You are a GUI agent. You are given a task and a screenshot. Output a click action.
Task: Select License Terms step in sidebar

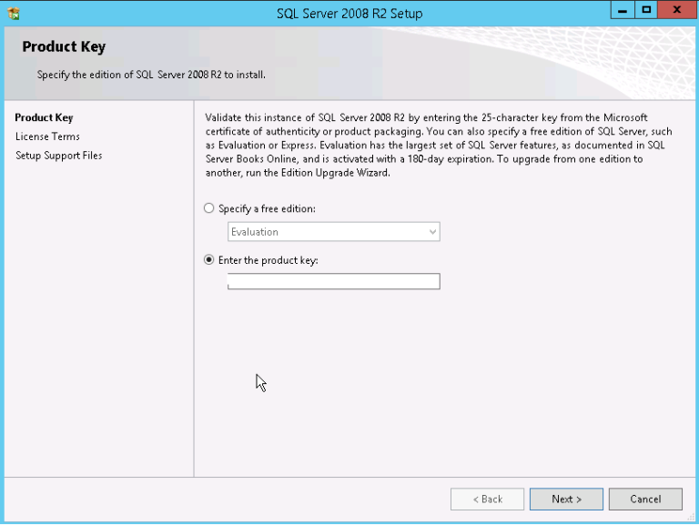click(x=47, y=136)
